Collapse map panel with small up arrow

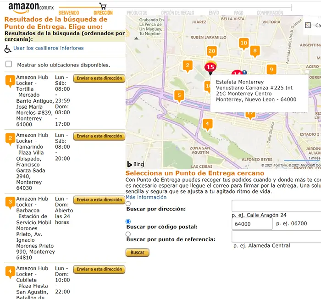point(136,39)
